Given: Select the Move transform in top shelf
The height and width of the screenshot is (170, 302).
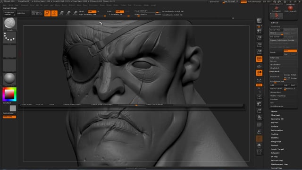Looking at the screenshot, I should click(61, 13).
